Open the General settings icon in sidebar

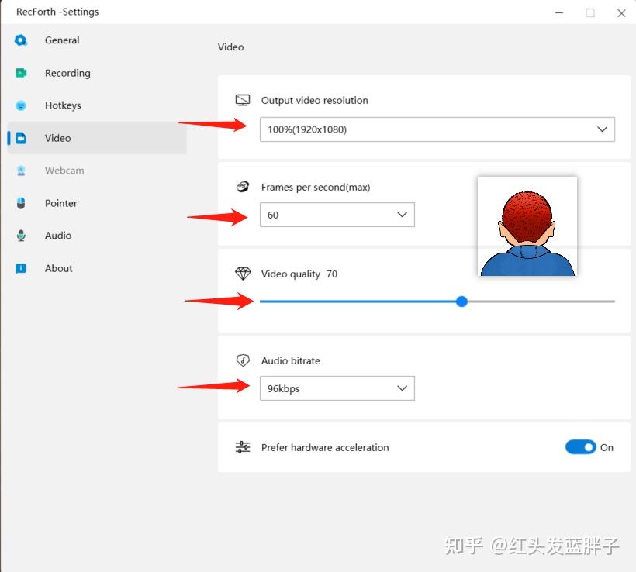21,40
